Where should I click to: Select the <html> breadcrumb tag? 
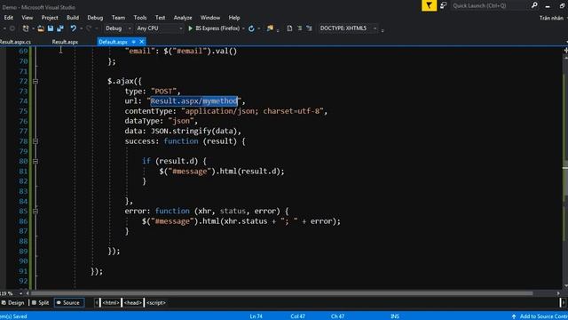[110, 302]
